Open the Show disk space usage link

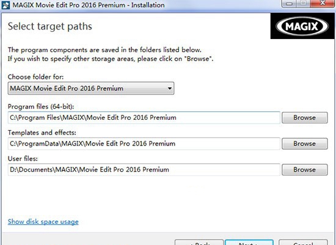43,222
